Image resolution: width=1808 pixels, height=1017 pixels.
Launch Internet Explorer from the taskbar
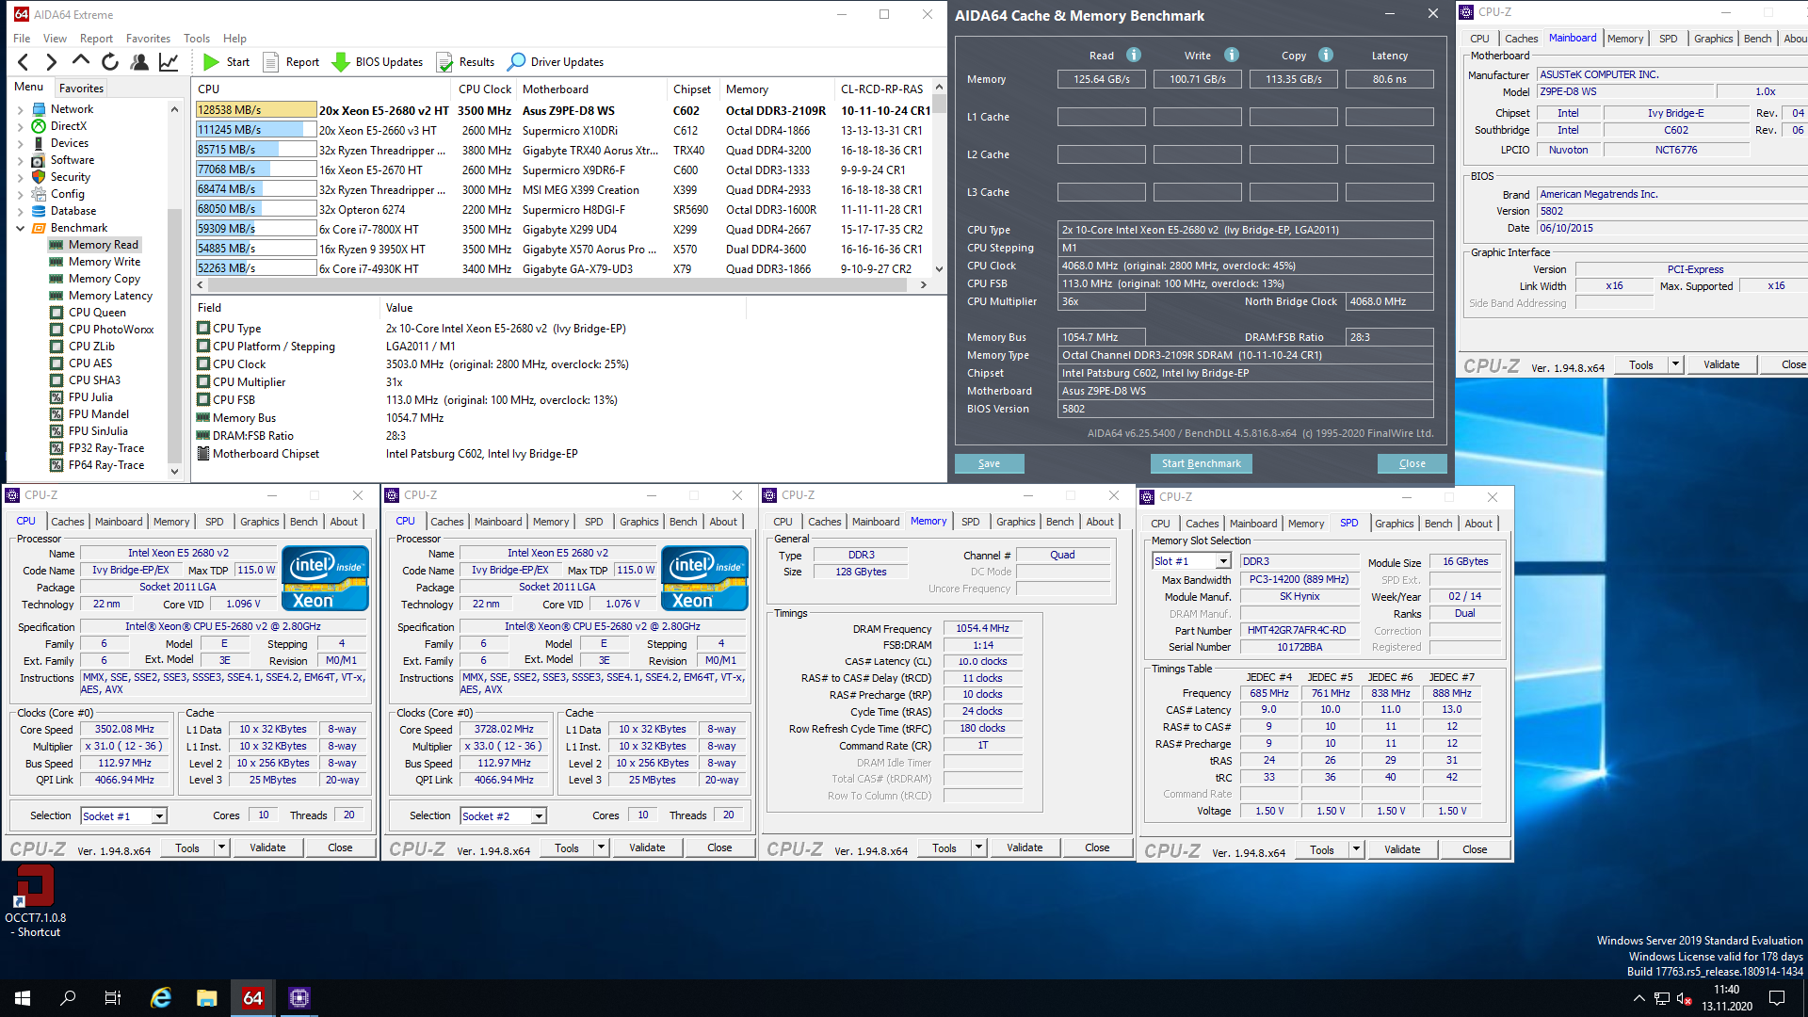coord(161,998)
